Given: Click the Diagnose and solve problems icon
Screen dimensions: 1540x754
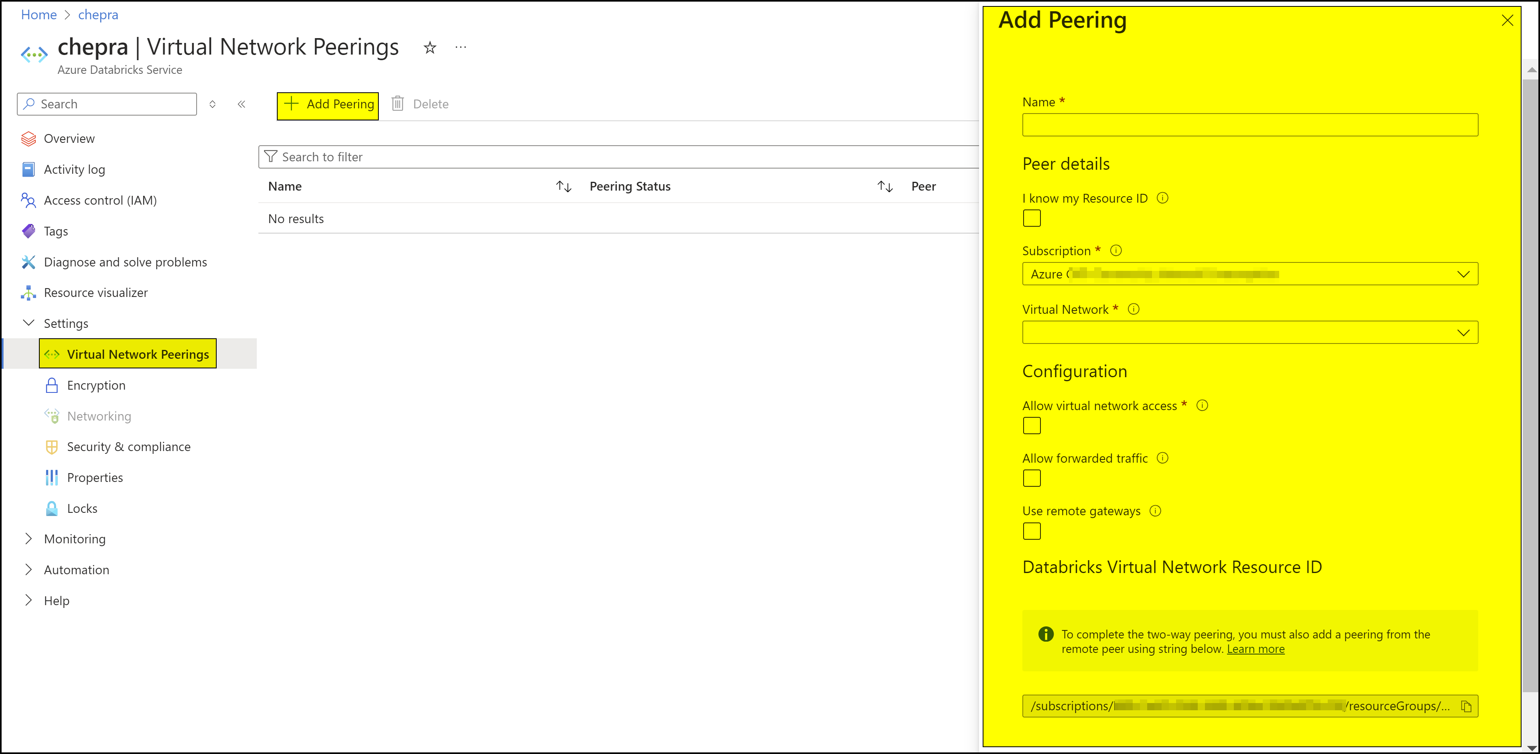Looking at the screenshot, I should click(28, 262).
